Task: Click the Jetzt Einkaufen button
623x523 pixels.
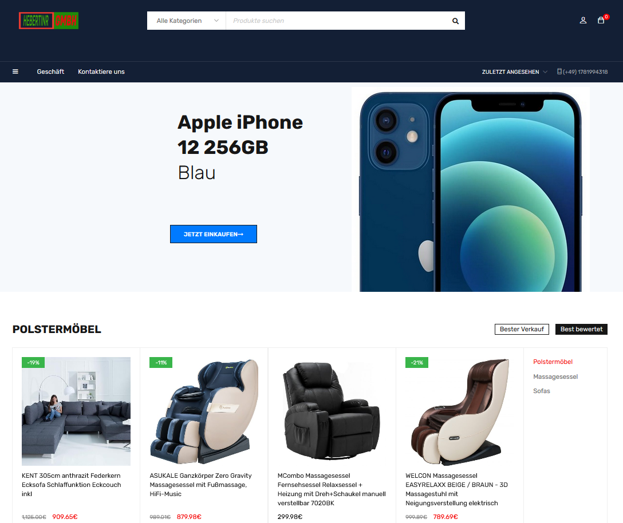Action: [214, 234]
